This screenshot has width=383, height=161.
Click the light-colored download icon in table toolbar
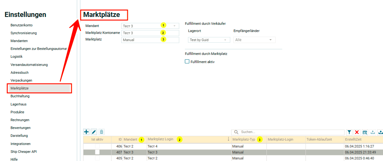pos(373,132)
